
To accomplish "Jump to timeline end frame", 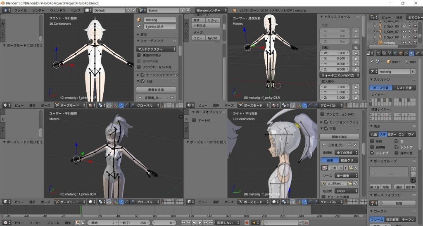I will point(211,223).
